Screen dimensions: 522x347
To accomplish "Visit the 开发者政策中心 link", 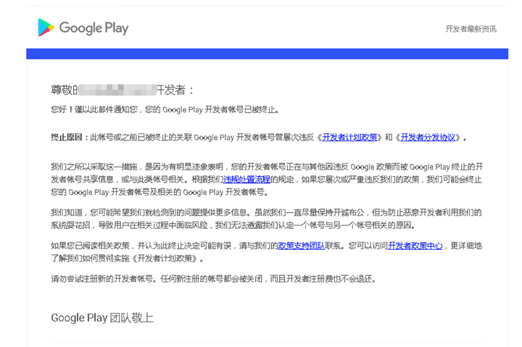I will (415, 246).
